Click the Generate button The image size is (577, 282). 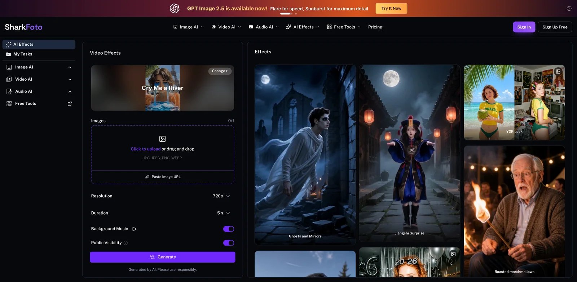click(x=163, y=257)
